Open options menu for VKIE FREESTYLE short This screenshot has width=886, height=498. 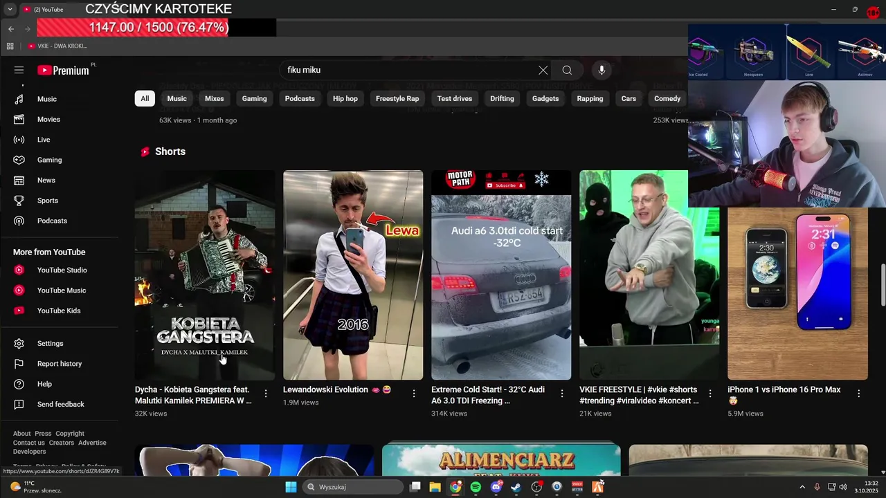coord(710,394)
